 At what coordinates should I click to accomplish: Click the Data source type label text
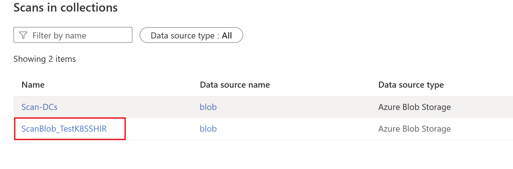click(183, 36)
